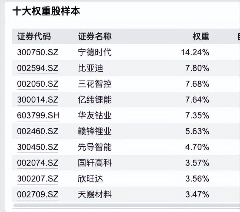Sort table by 权重 column header
Viewport: 240px width, 212px height.
[x=201, y=37]
